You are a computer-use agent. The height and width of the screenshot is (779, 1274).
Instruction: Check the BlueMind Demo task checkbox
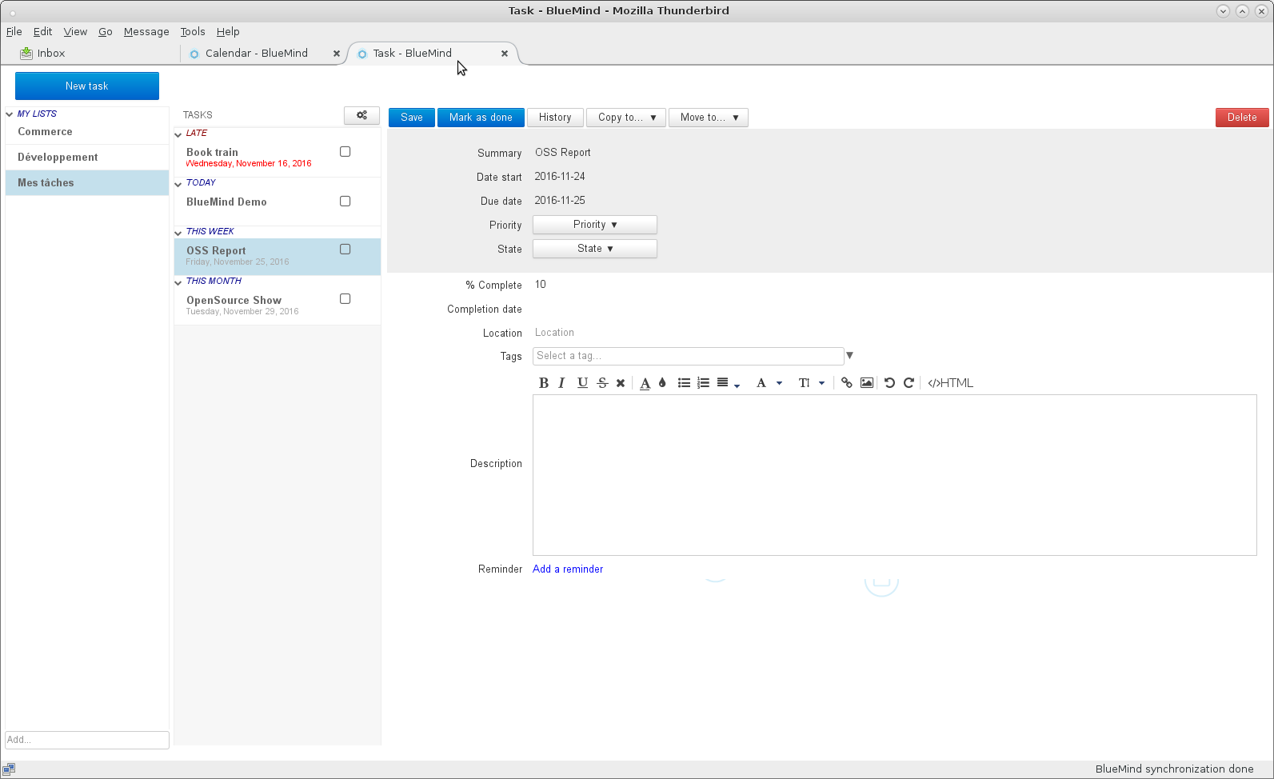click(x=345, y=201)
